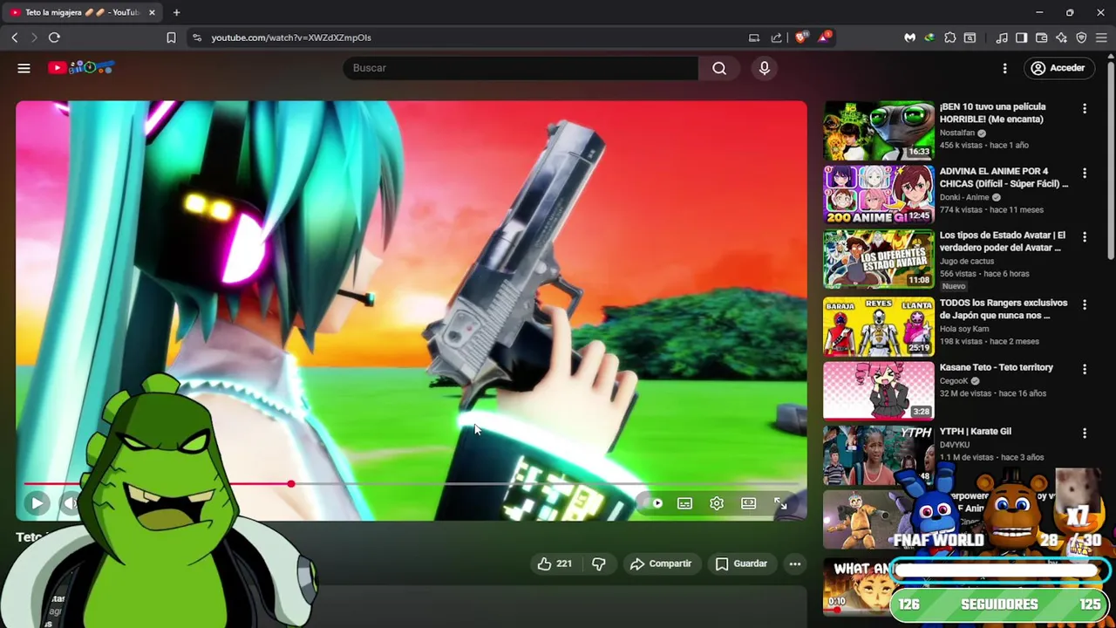The image size is (1116, 628).
Task: Close the Teto la migajera tab
Action: pos(152,12)
